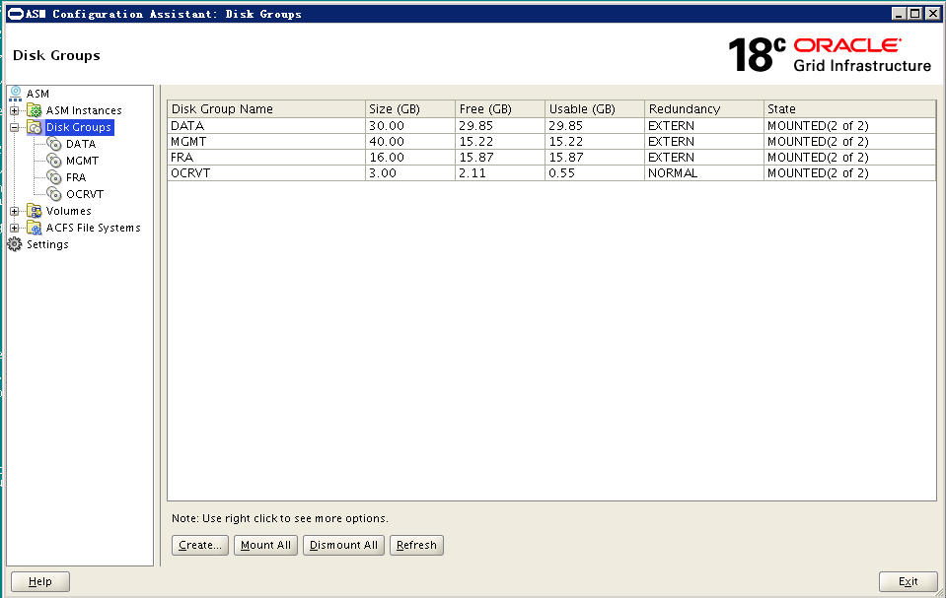The height and width of the screenshot is (598, 946).
Task: Click the OCRVT disk group icon in tree
Action: pos(54,194)
